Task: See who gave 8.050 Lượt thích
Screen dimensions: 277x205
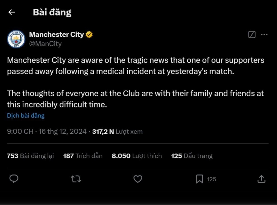Action: coord(137,156)
